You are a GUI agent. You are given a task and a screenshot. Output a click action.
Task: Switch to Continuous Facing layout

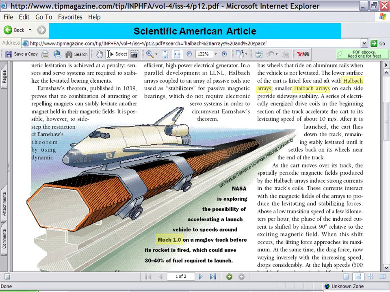(x=370, y=276)
